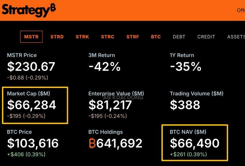The image size is (245, 166).
Task: Click the MSTR Price value $230.67
Action: pyautogui.click(x=31, y=66)
